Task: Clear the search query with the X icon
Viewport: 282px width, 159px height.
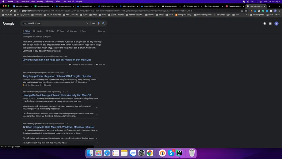Action: pyautogui.click(x=87, y=23)
